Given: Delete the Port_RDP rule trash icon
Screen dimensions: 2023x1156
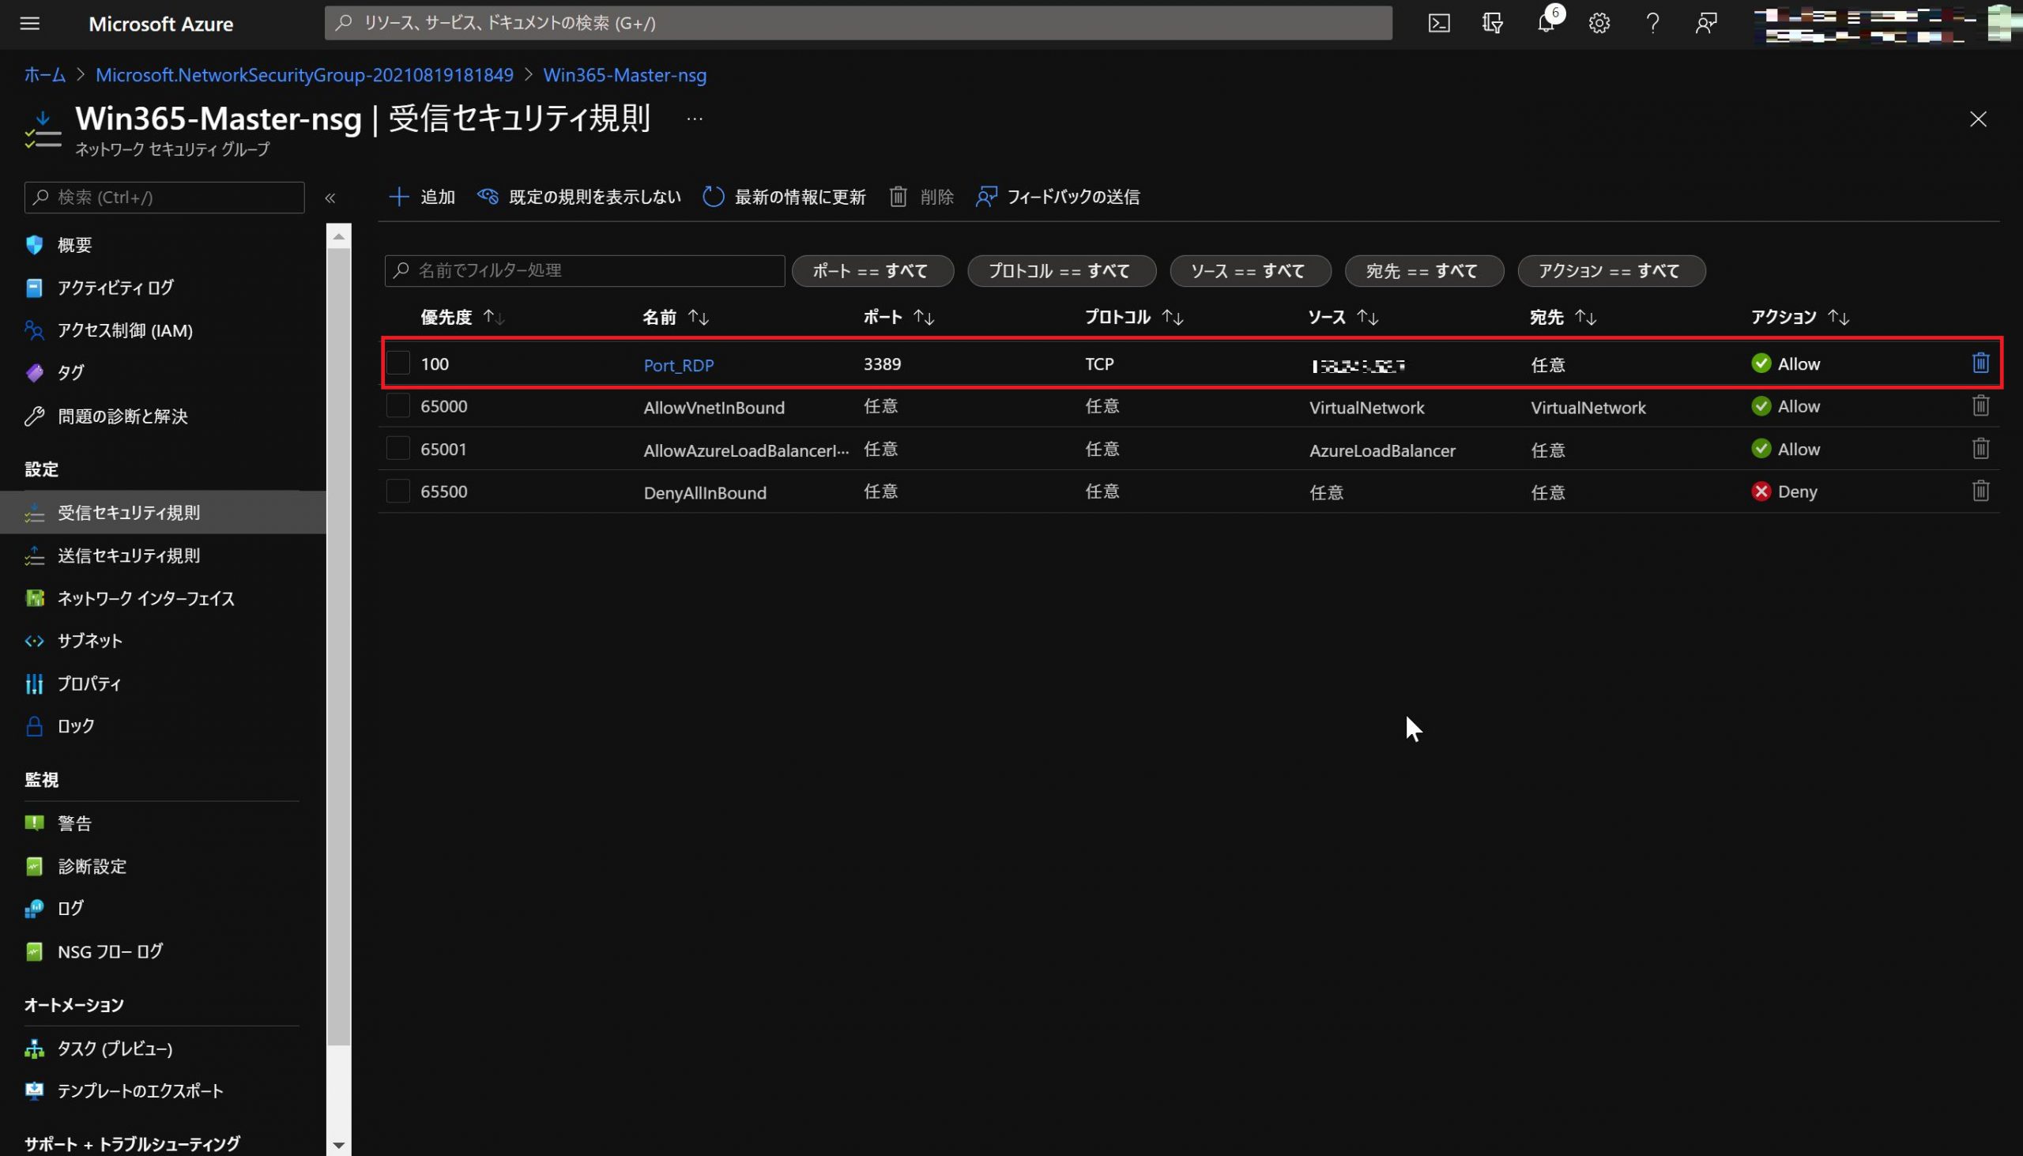Looking at the screenshot, I should [x=1980, y=363].
